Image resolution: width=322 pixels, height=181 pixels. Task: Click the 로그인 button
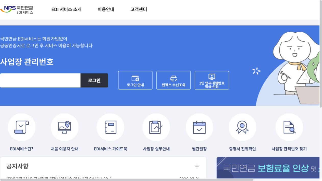(x=94, y=81)
